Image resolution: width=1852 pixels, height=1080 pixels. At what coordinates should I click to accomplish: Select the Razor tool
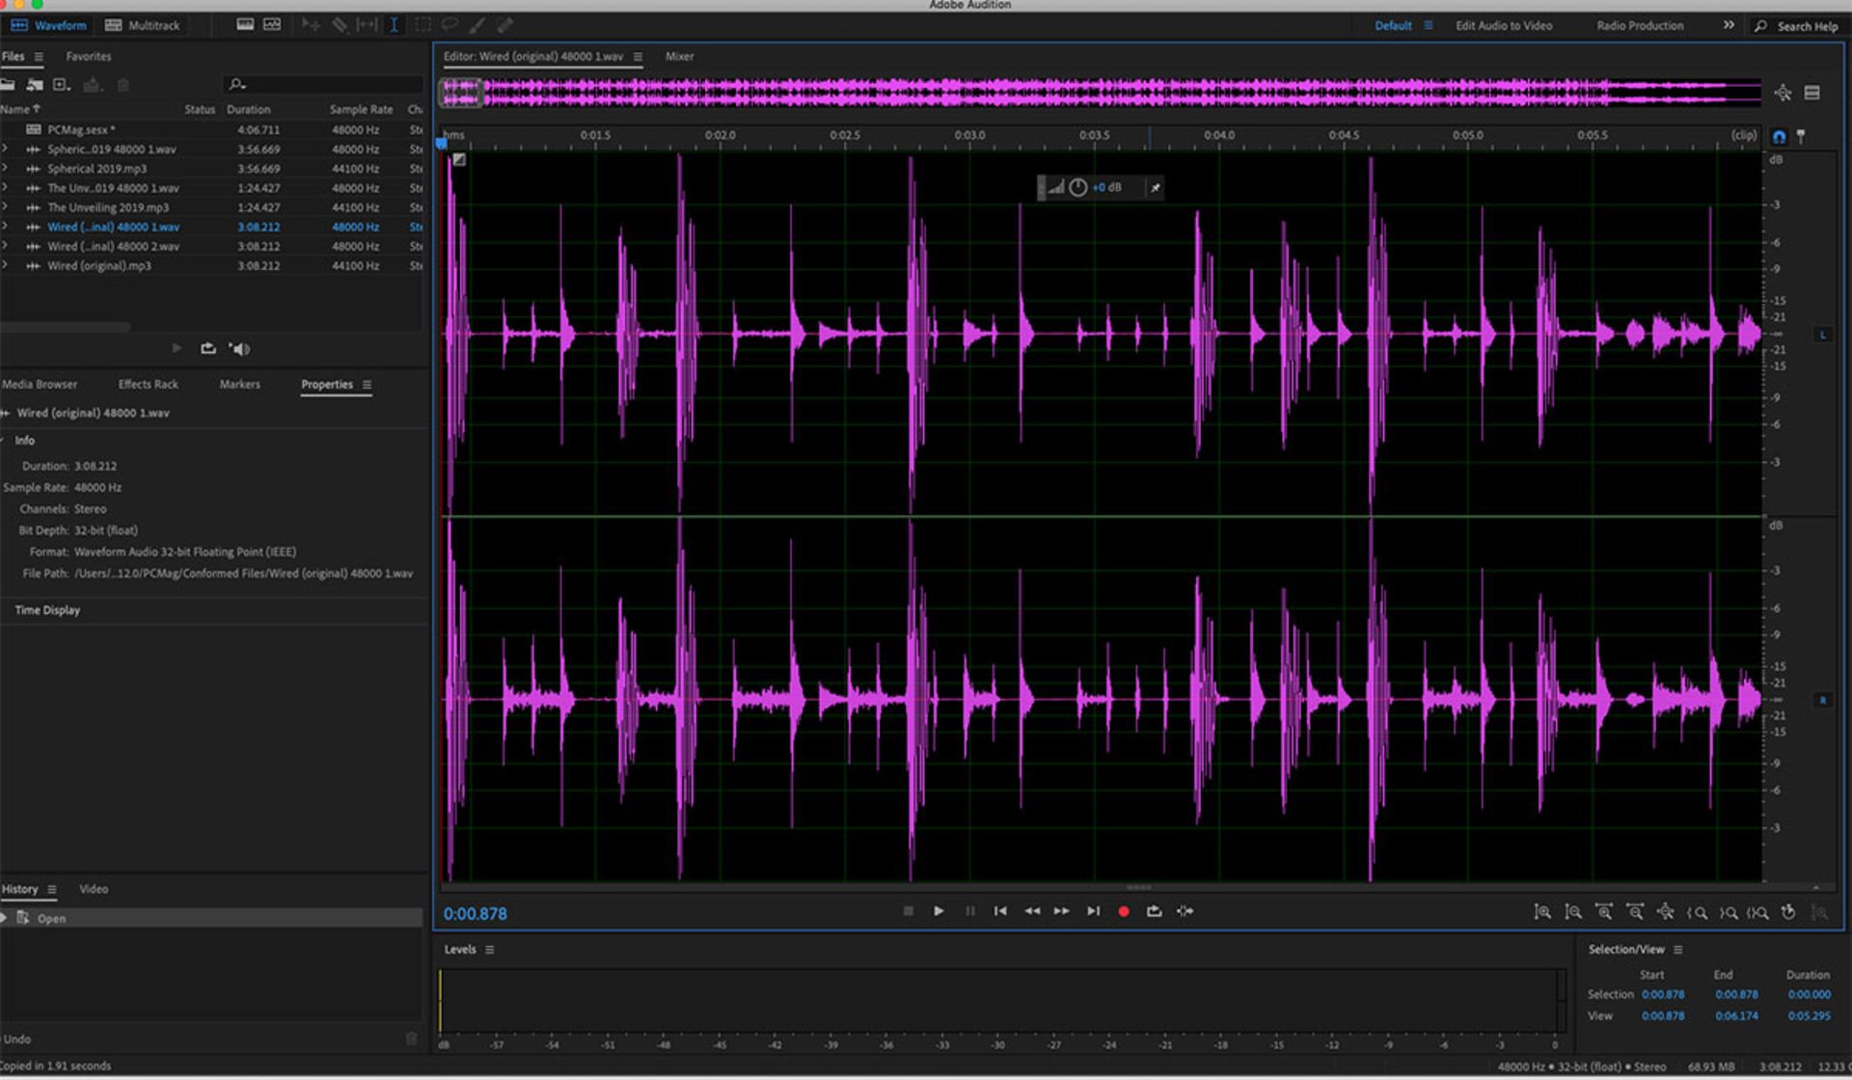tap(340, 25)
